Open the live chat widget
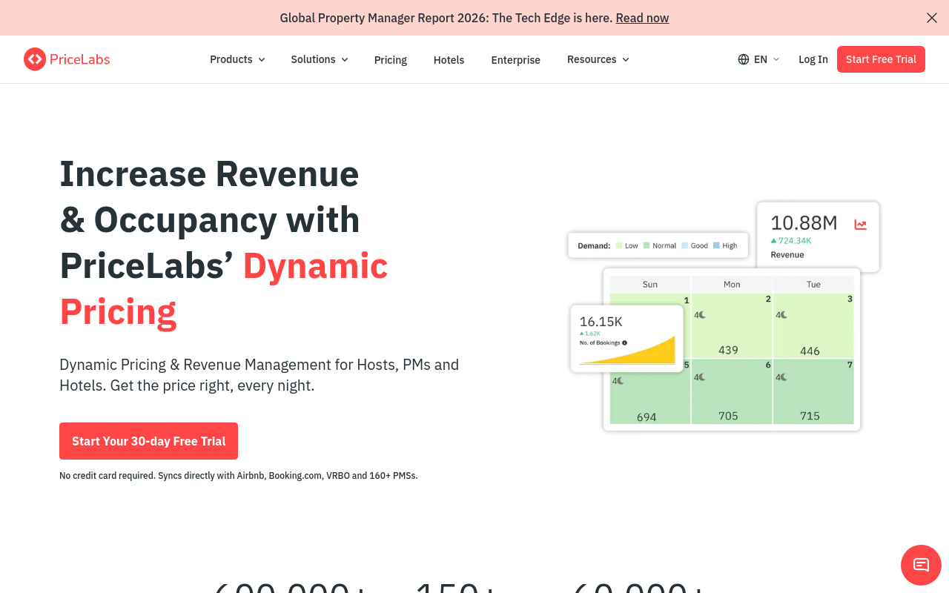The image size is (949, 593). tap(921, 565)
